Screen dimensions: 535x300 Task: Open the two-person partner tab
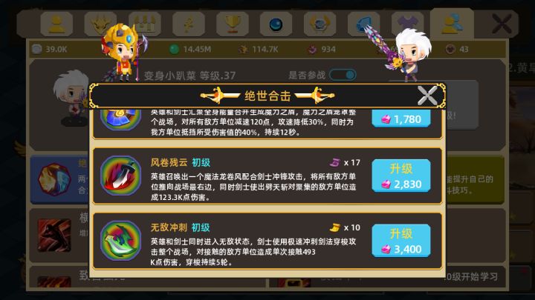point(452,24)
